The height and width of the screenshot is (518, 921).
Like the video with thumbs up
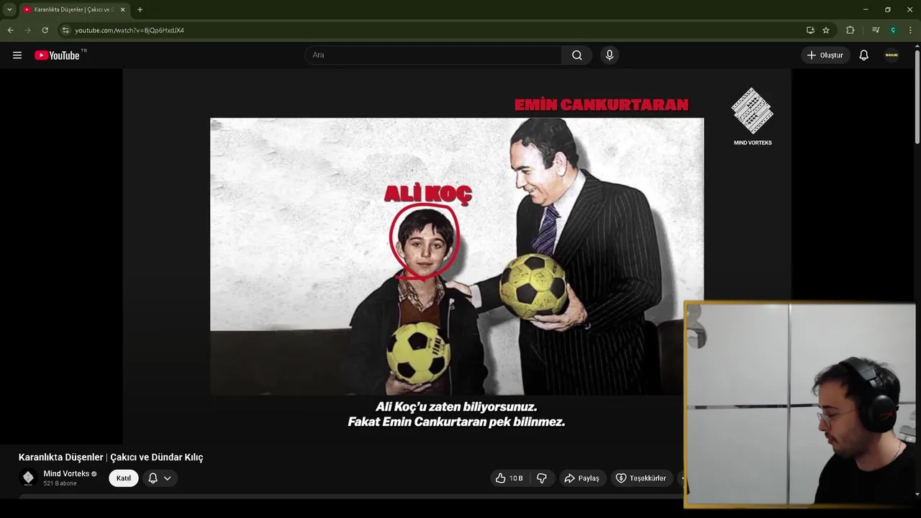tap(509, 478)
